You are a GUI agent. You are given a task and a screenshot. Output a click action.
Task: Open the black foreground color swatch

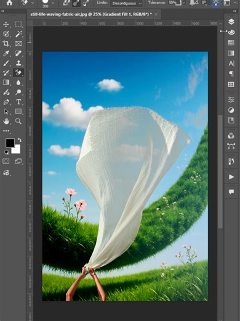[9, 142]
